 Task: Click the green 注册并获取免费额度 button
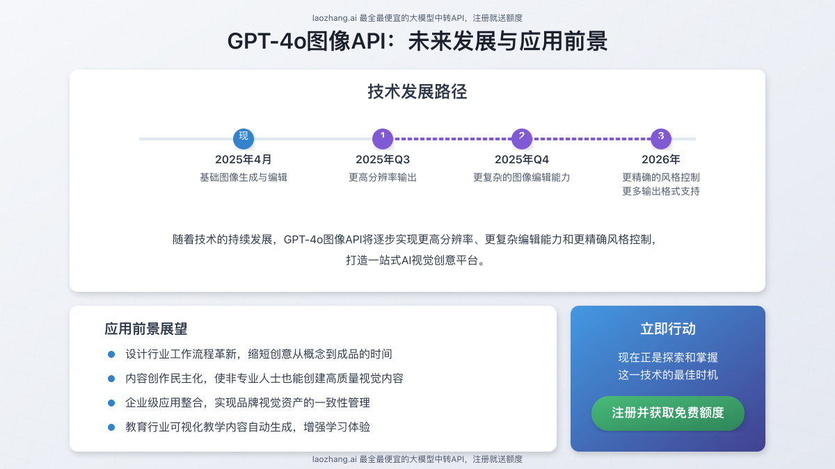point(668,413)
